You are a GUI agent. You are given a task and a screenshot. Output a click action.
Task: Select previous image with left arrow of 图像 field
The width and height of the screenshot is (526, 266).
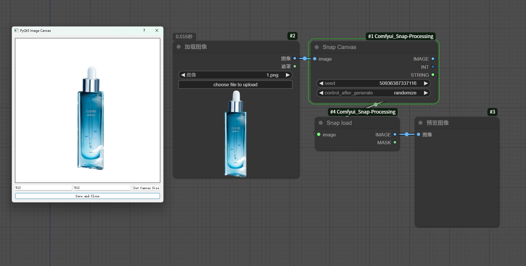click(183, 75)
